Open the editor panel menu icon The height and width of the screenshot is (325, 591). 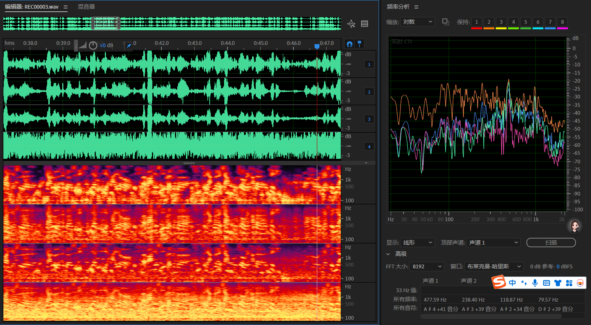click(x=66, y=7)
